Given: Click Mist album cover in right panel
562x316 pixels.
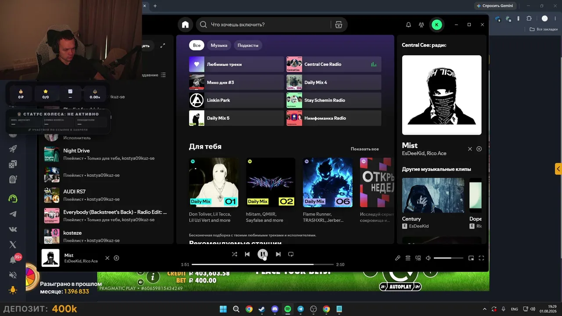Looking at the screenshot, I should (x=442, y=95).
